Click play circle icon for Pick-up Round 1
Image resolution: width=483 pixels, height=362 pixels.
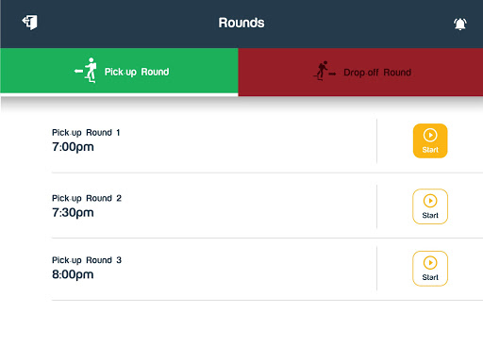click(x=430, y=135)
